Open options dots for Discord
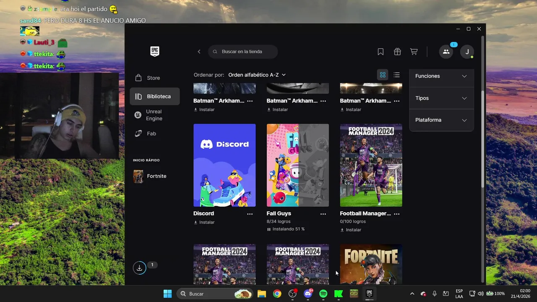This screenshot has width=537, height=302. click(250, 214)
